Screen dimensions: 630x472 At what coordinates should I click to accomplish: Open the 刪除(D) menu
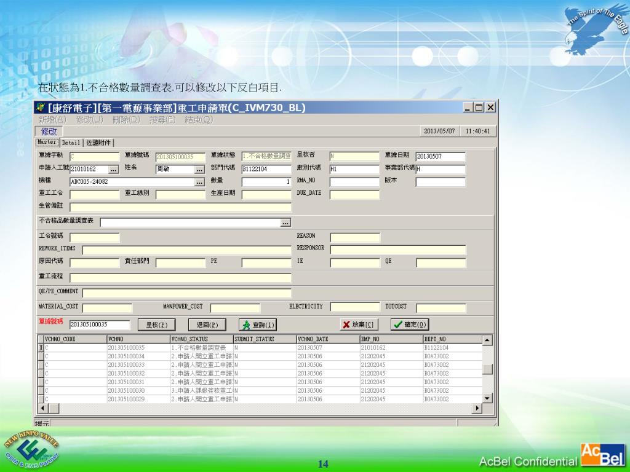[x=126, y=120]
